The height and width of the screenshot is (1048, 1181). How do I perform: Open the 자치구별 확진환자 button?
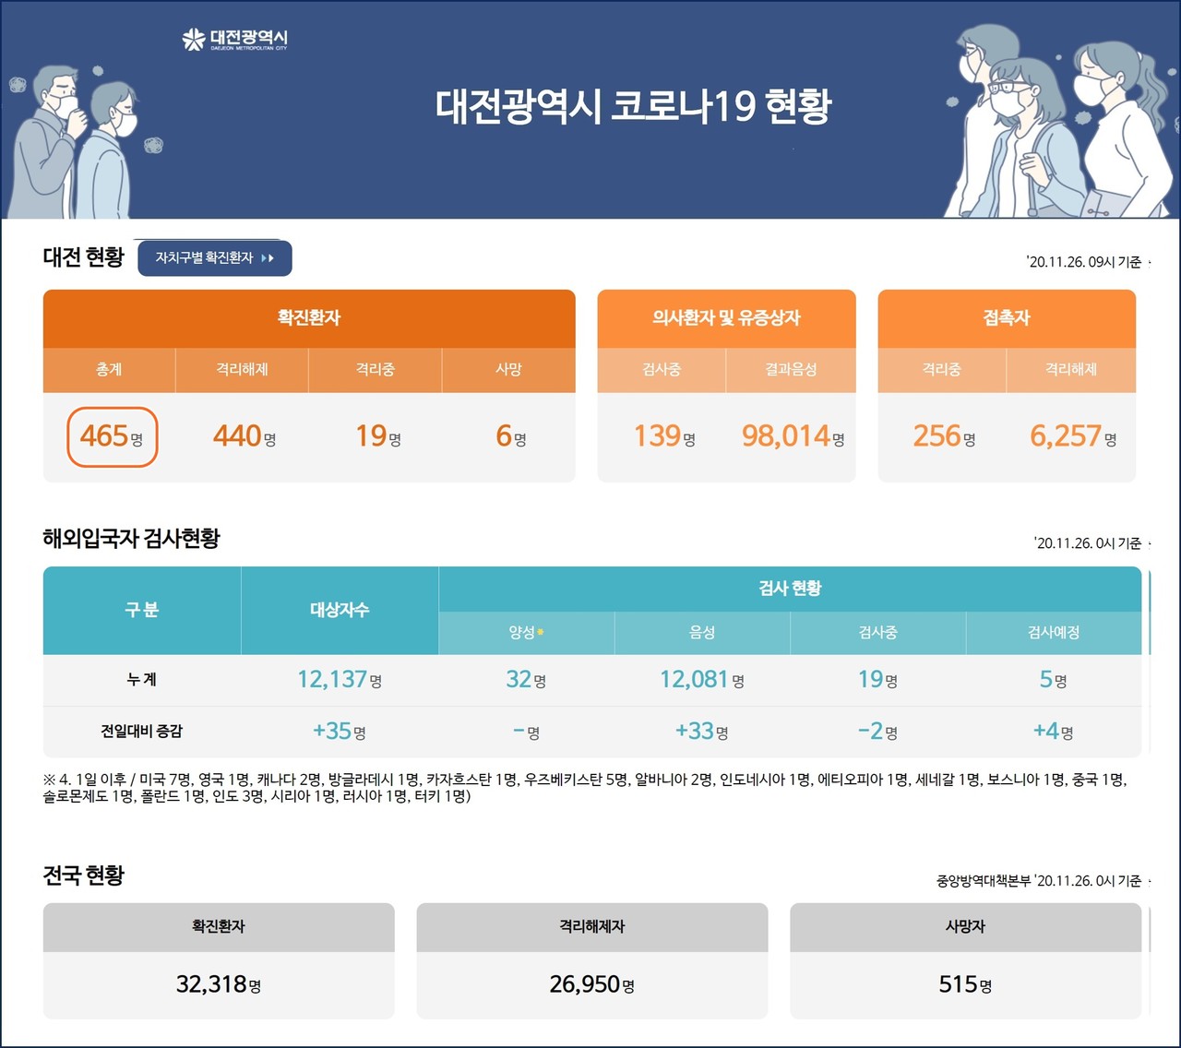(x=215, y=258)
